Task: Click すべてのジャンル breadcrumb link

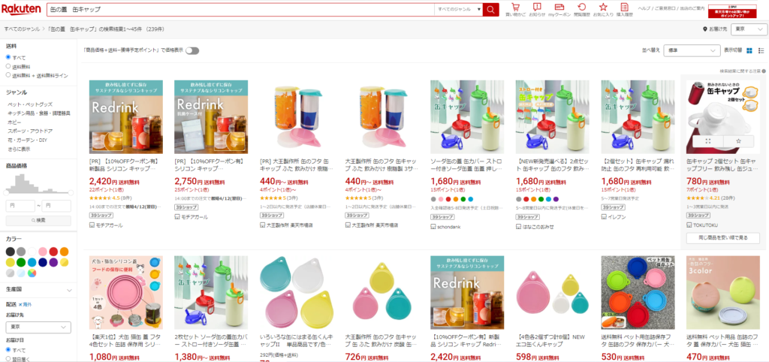Action: click(22, 29)
